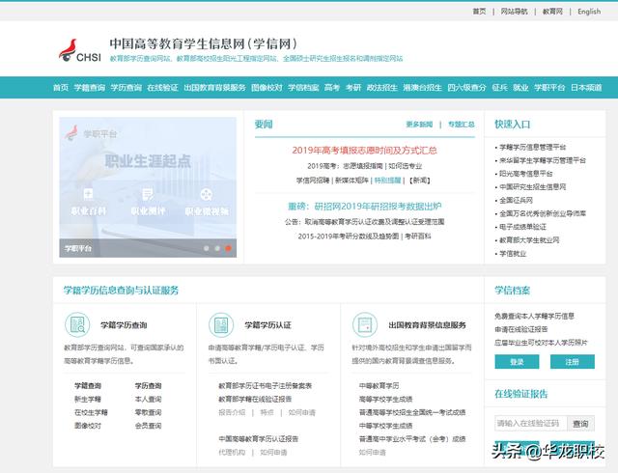This screenshot has width=618, height=473.
Task: Click 会员查询 link
Action: [148, 426]
